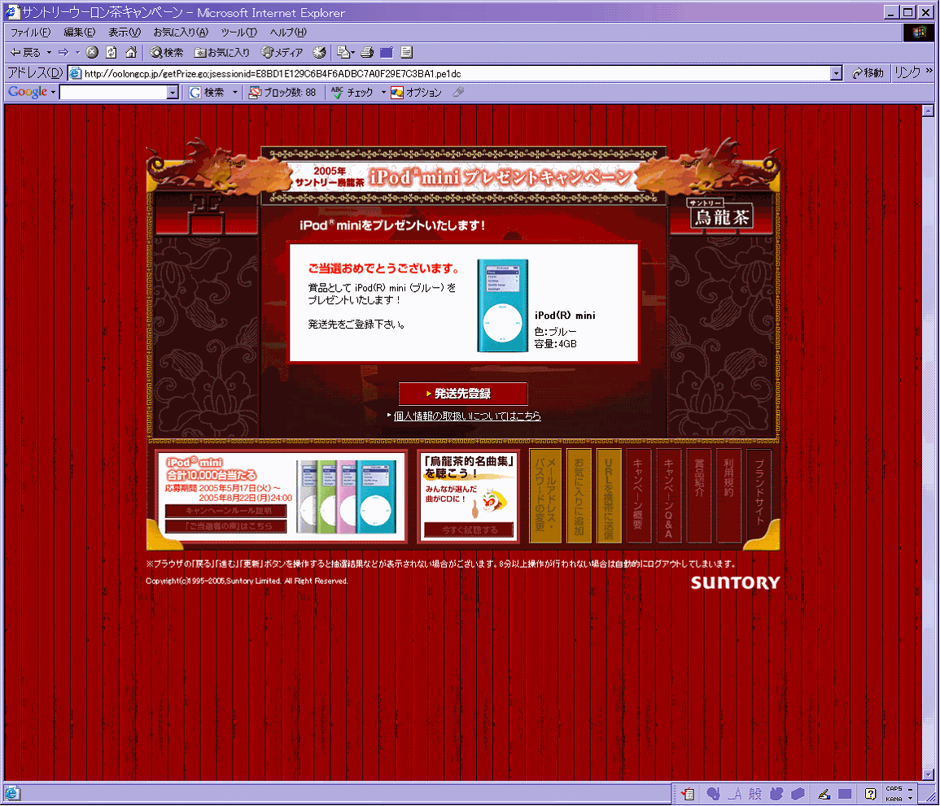
Task: Click the Google toolbar search box
Action: tap(113, 92)
